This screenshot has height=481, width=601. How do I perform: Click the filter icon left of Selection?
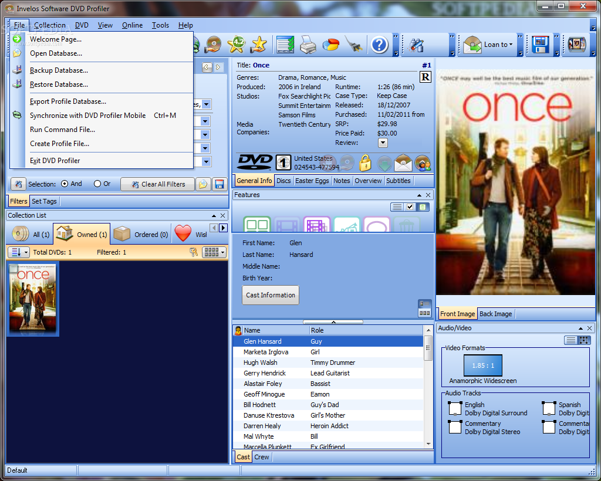(18, 184)
